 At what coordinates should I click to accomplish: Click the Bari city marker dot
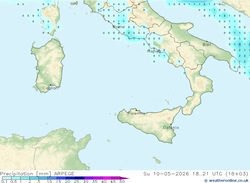click(x=207, y=41)
